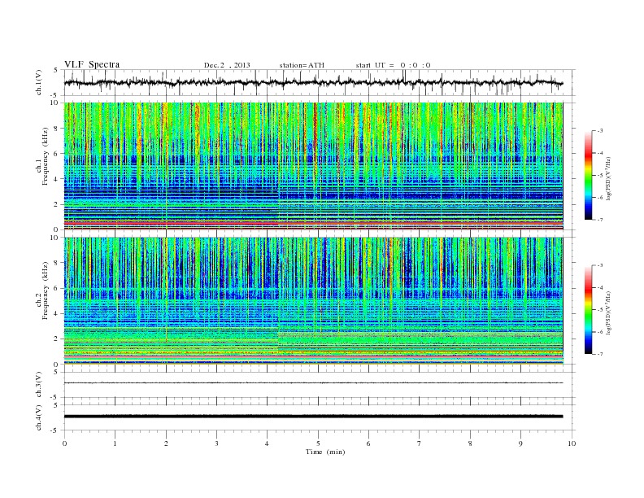Viewport: 644px width, 498px height.
Task: Click the ch.1 spectrogram colorbar
Action: point(588,175)
